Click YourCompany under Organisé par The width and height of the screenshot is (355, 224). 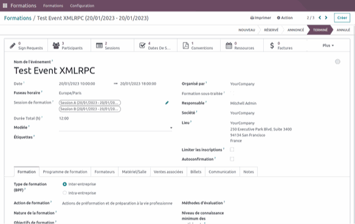coord(243,84)
